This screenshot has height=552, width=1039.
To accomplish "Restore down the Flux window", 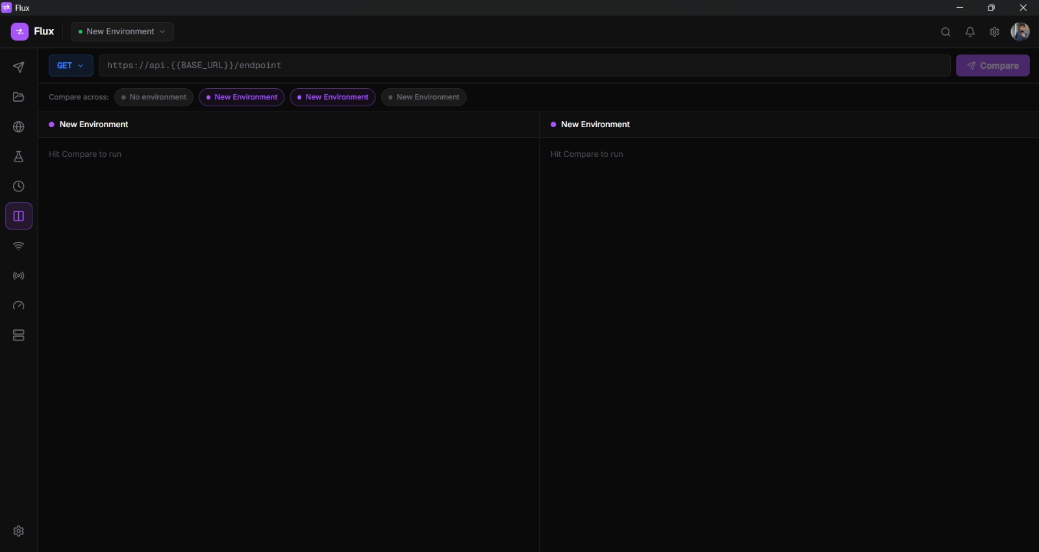I will pos(991,8).
